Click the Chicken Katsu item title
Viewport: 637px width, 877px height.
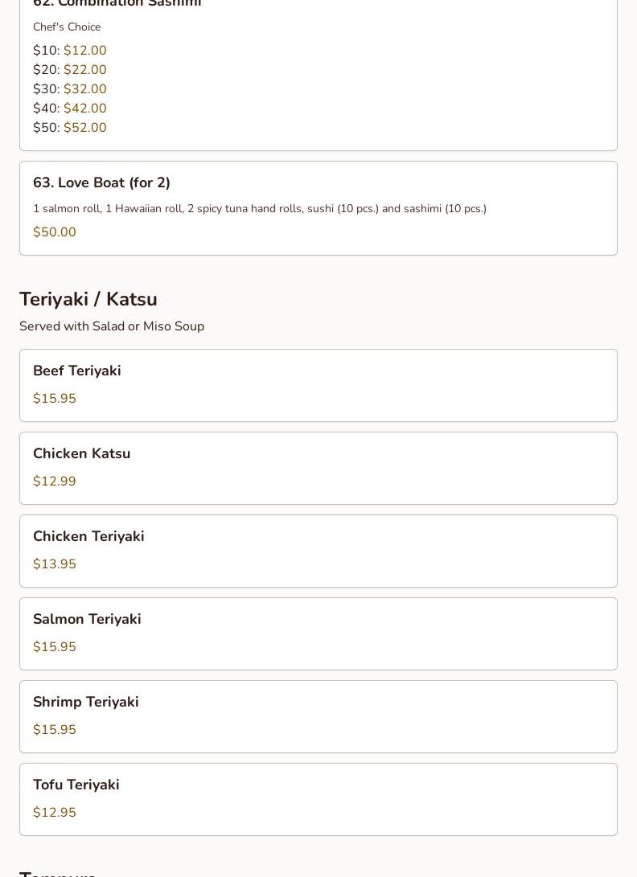81,453
